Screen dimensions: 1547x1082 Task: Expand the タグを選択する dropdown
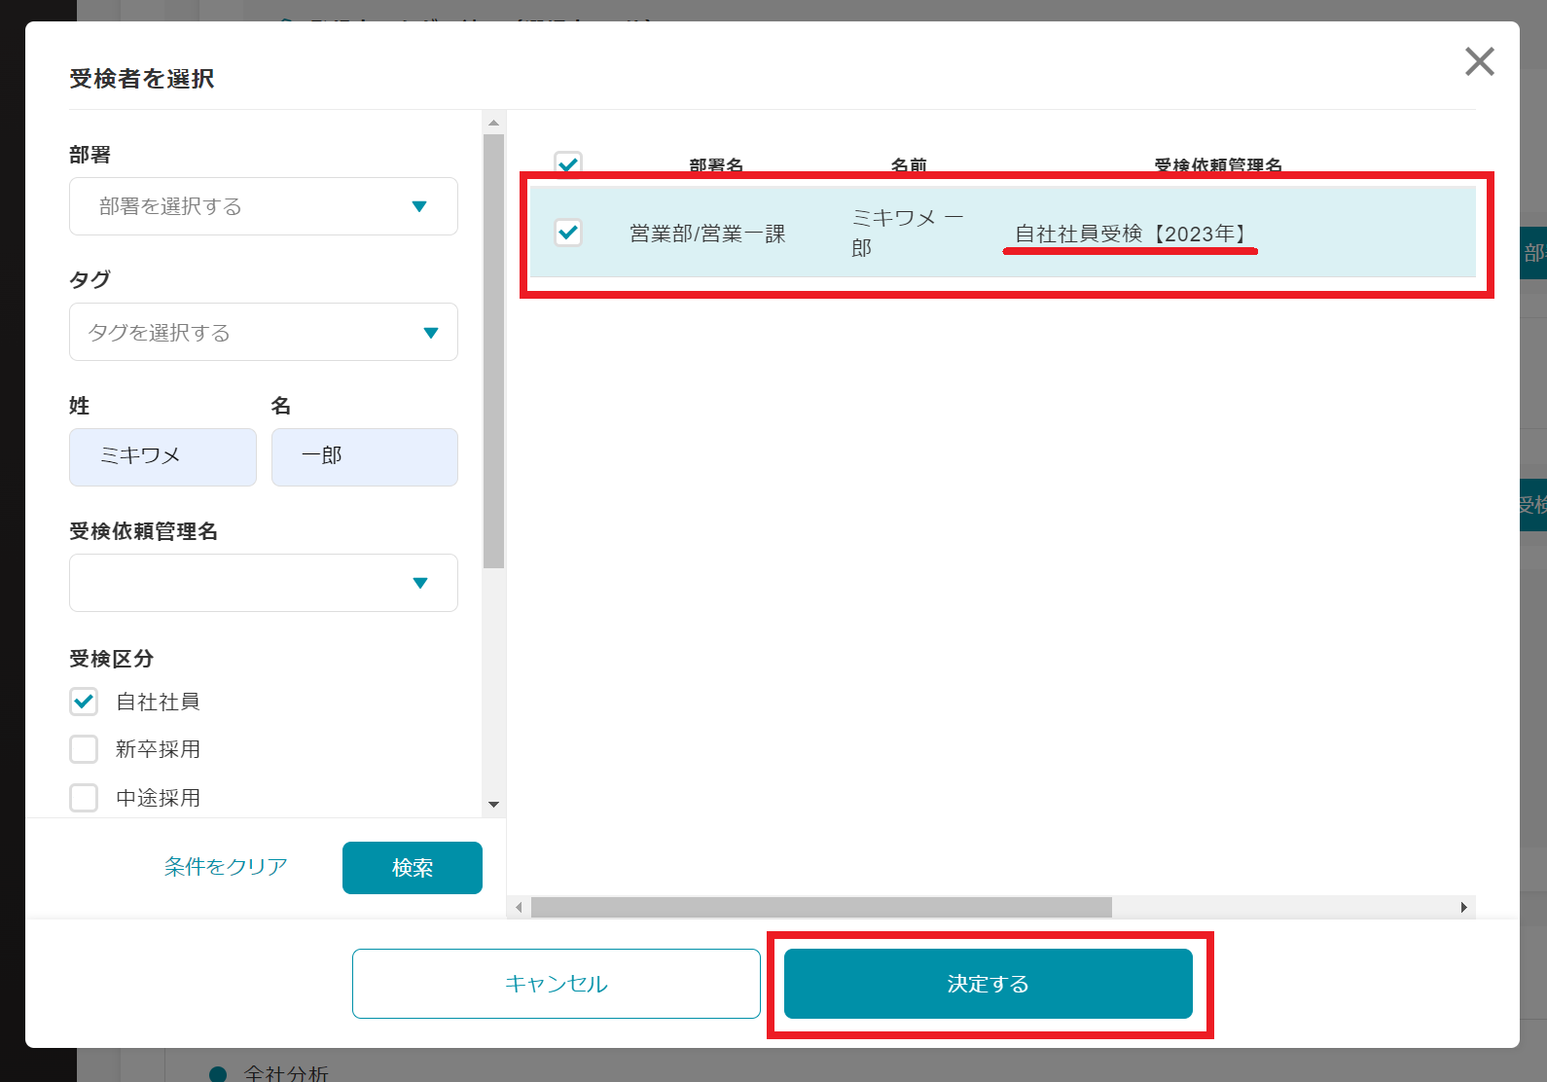(x=263, y=333)
